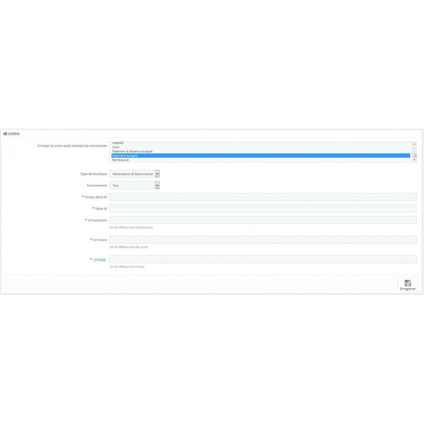Click the 'Enregistrer' button label

(x=408, y=289)
